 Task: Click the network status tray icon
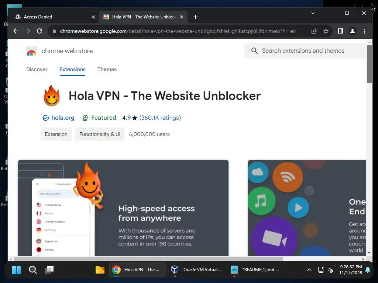(x=321, y=270)
